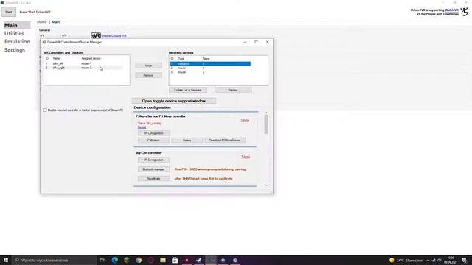The width and height of the screenshot is (472, 265).
Task: Open Microsoft Store from the taskbar
Action: point(175,260)
